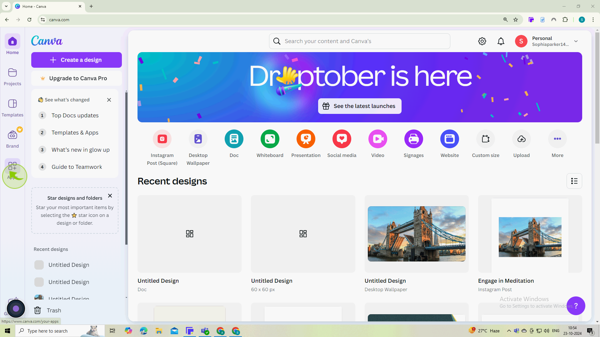Open Chrome three-dot menu
The image size is (600, 337).
point(593,20)
